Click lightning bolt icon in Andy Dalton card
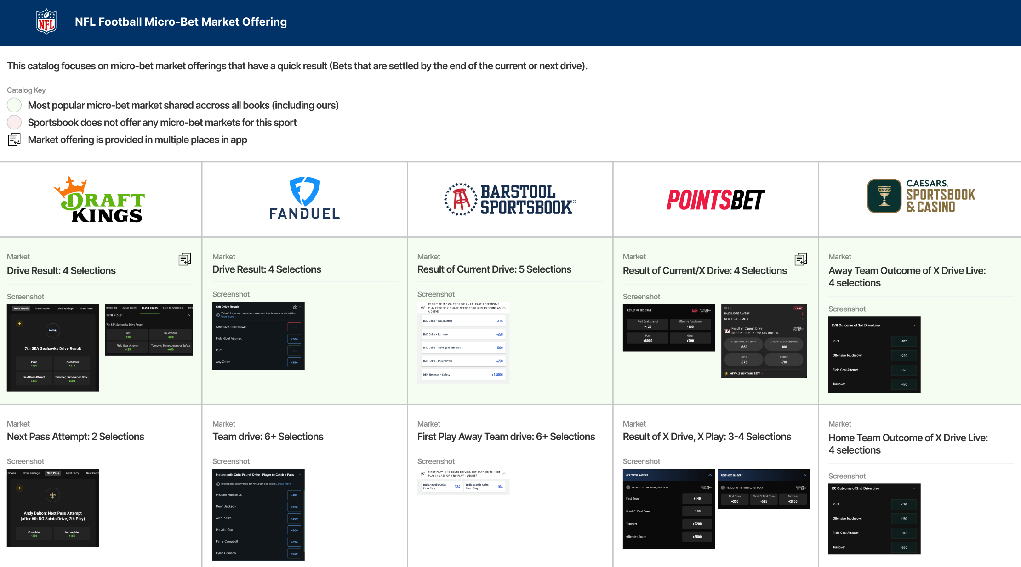The height and width of the screenshot is (567, 1021). tap(19, 488)
